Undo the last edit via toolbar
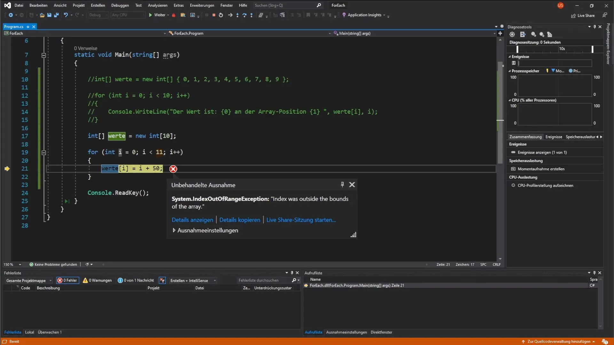The image size is (614, 345). [66, 15]
